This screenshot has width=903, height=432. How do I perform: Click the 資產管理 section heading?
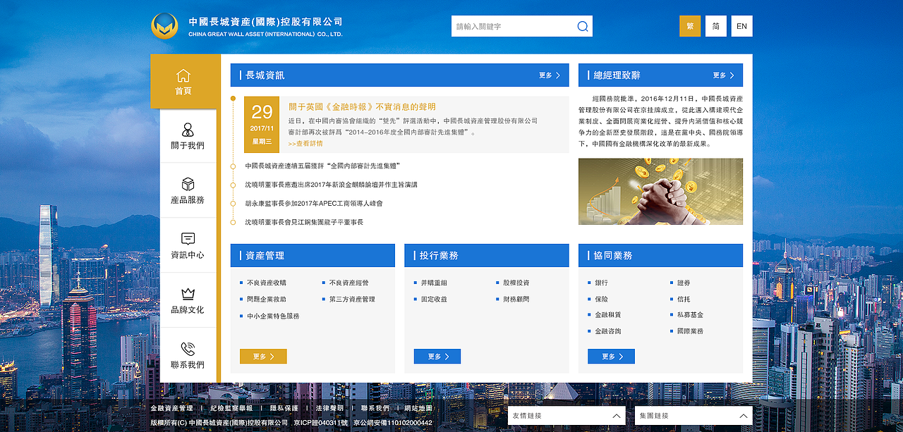265,256
